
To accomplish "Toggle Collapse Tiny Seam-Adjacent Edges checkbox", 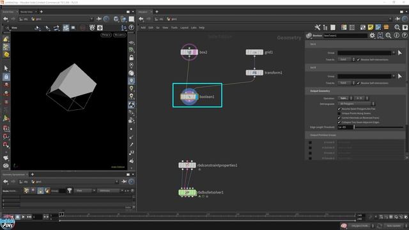I will pos(339,122).
